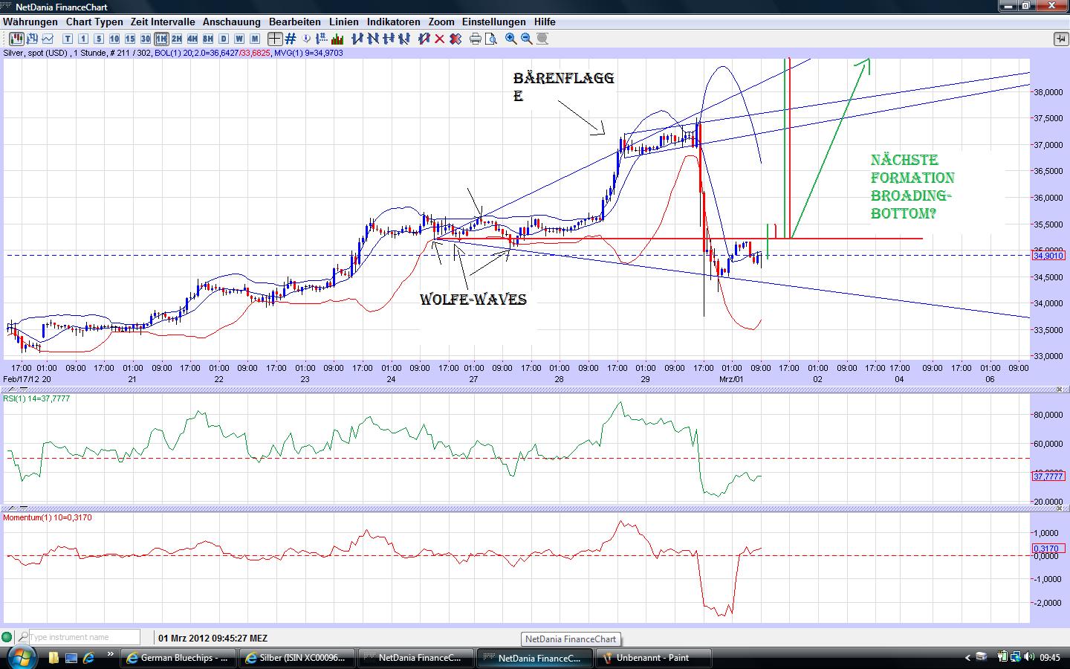Toggle the chart grid icon
1070x669 pixels.
pyautogui.click(x=291, y=39)
